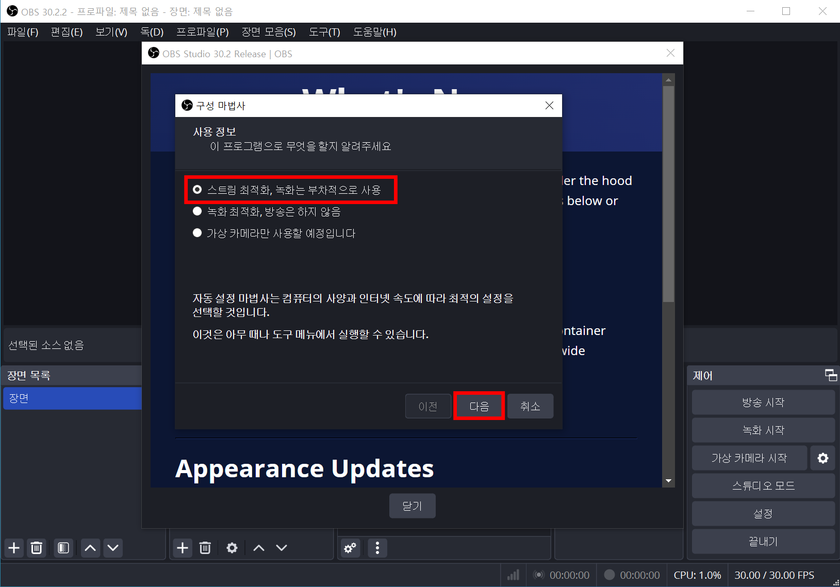840x587 pixels.
Task: Open the 도구(T) menu
Action: pyautogui.click(x=324, y=32)
